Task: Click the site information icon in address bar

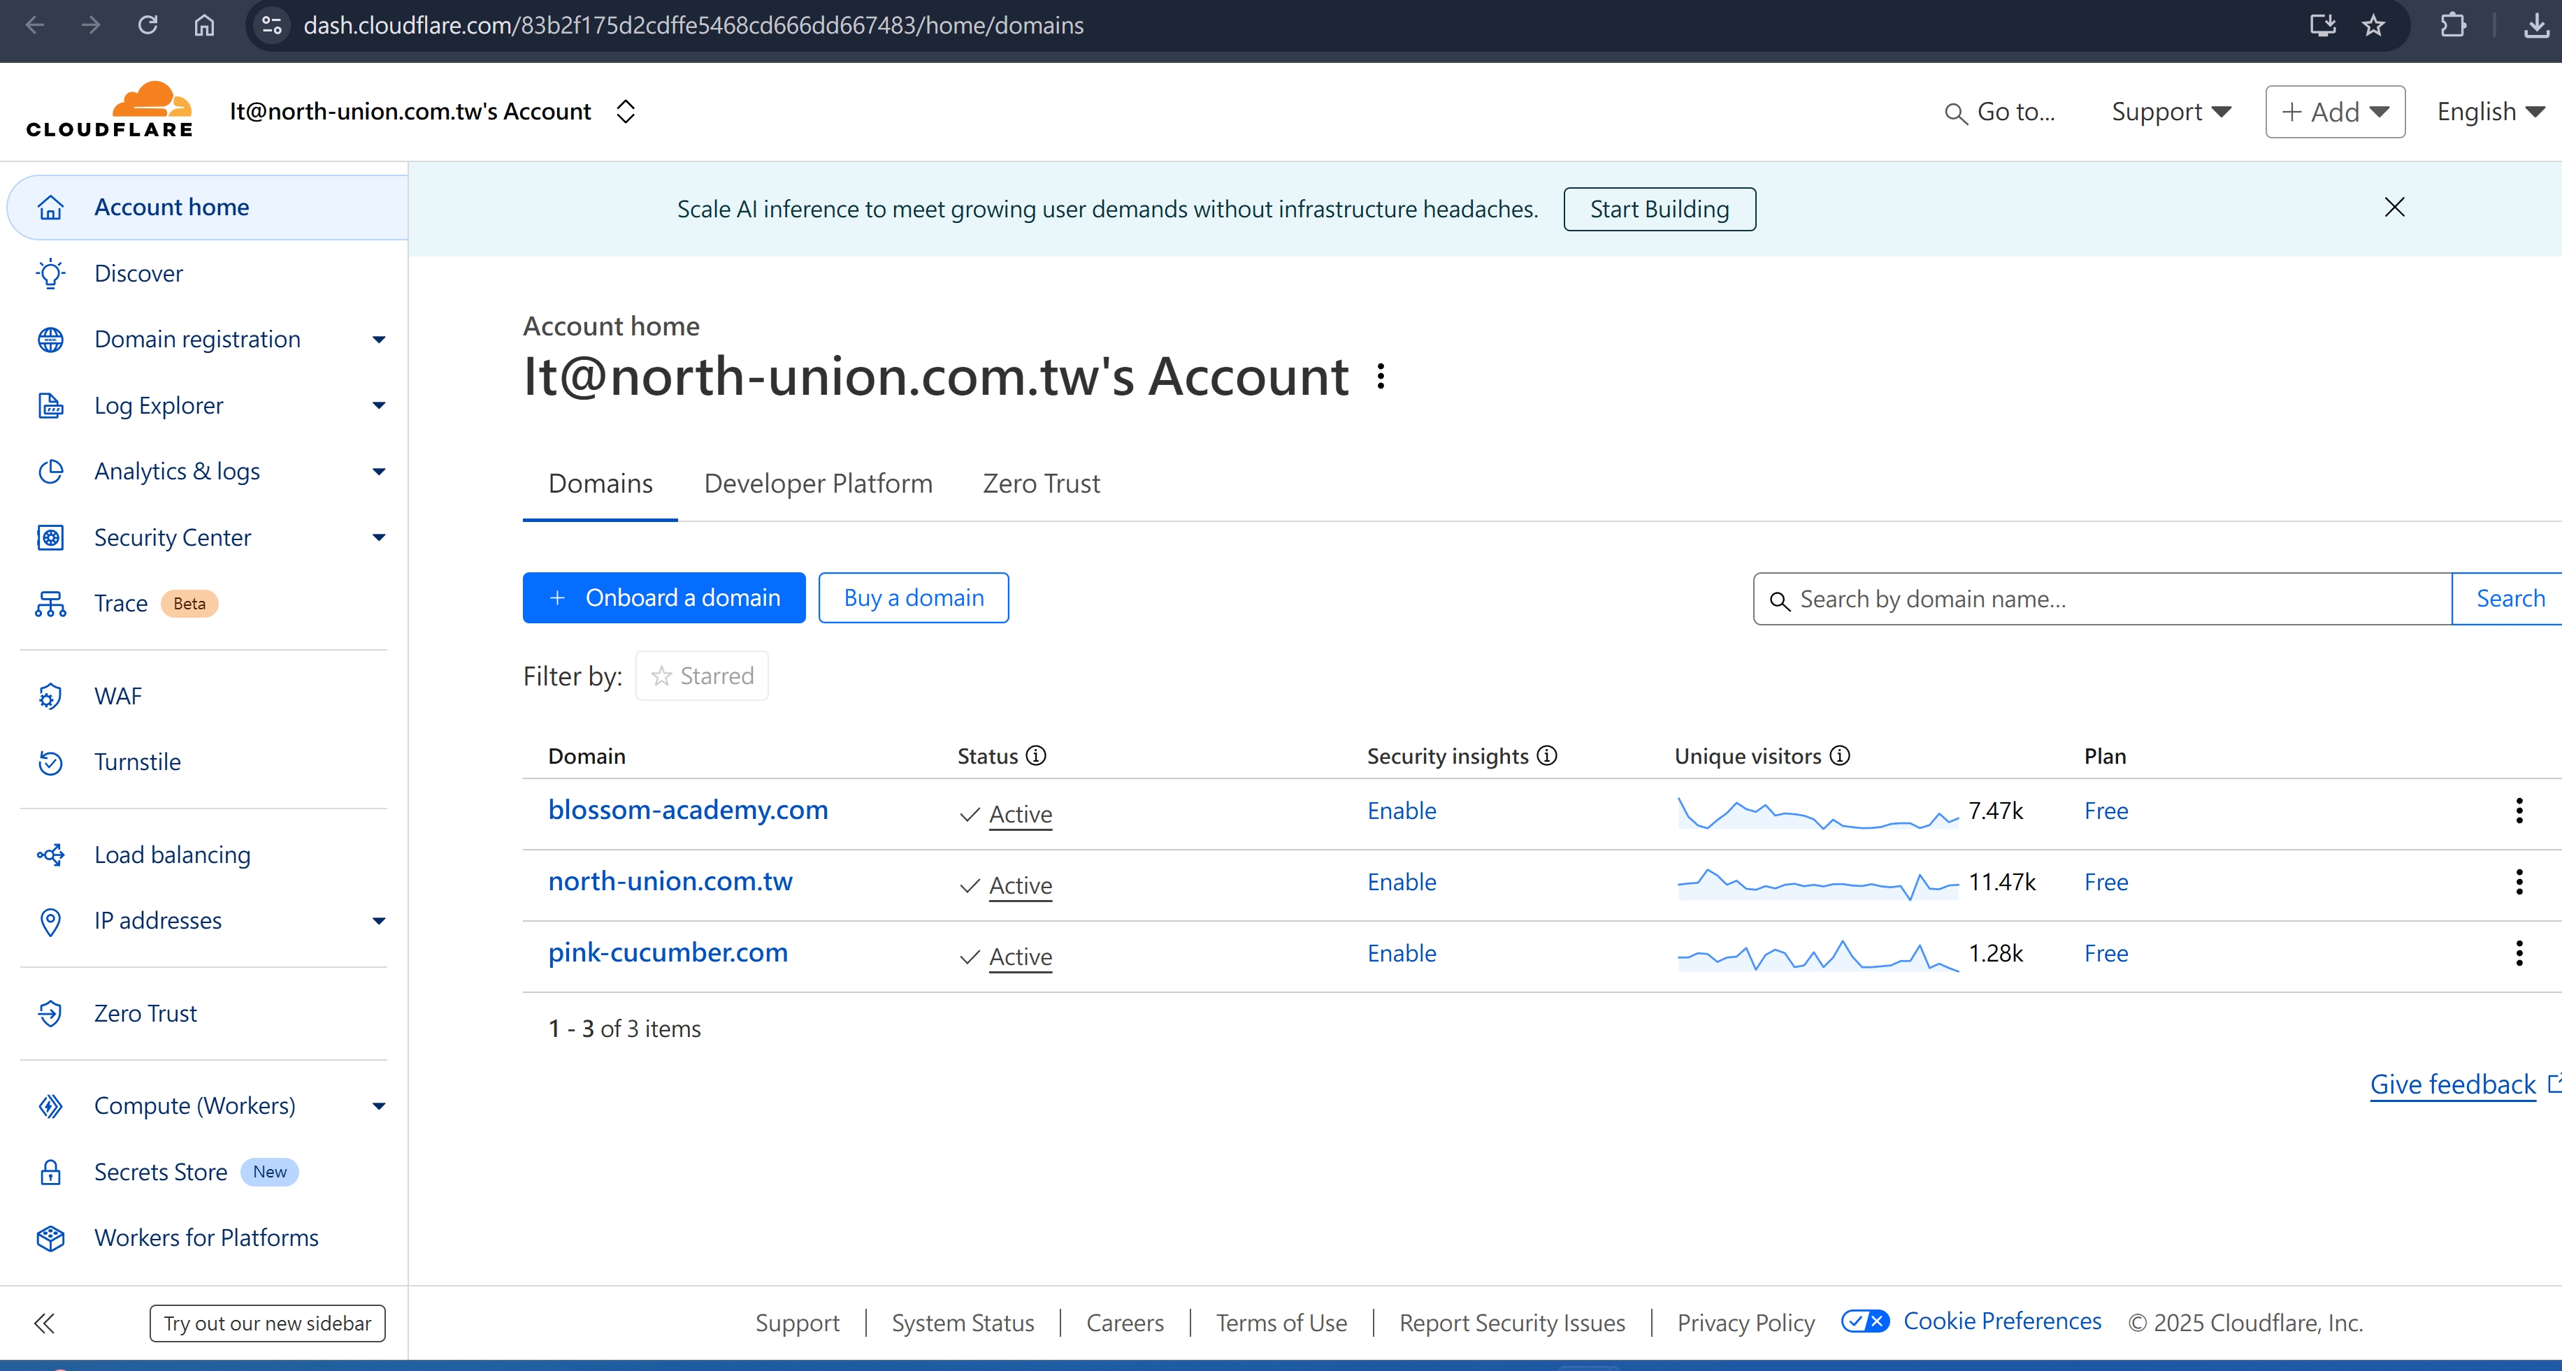Action: coord(271,25)
